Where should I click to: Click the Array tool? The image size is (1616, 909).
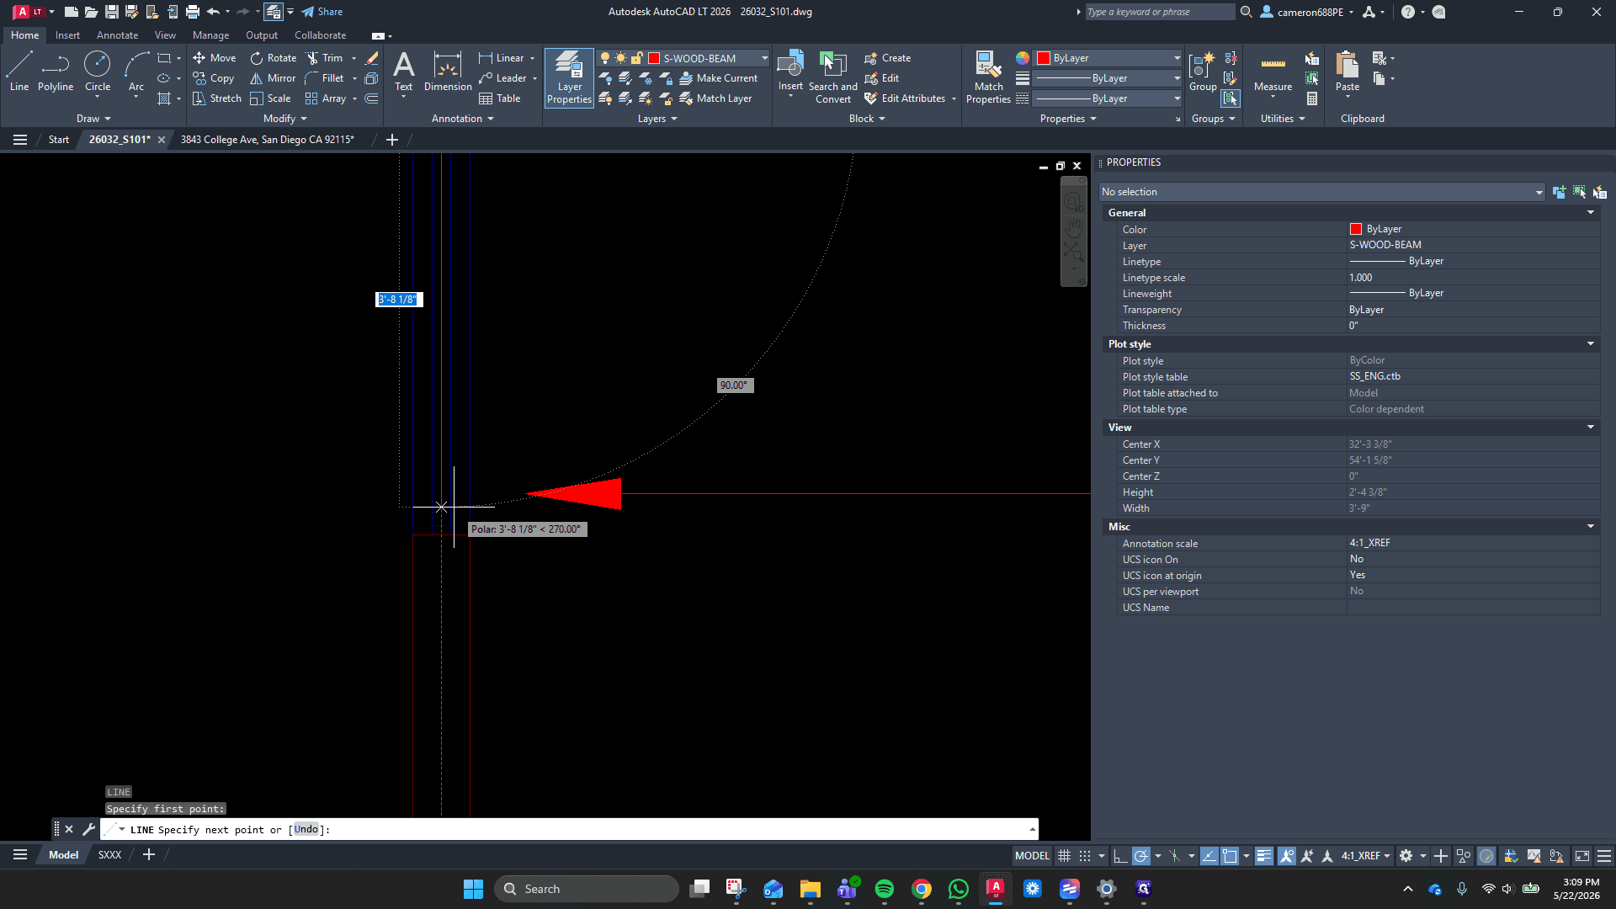(x=326, y=98)
